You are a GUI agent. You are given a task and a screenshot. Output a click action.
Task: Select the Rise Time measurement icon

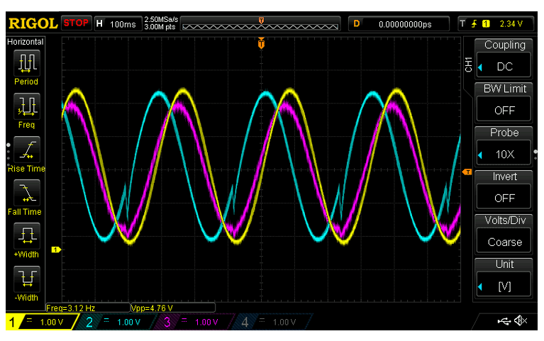27,150
